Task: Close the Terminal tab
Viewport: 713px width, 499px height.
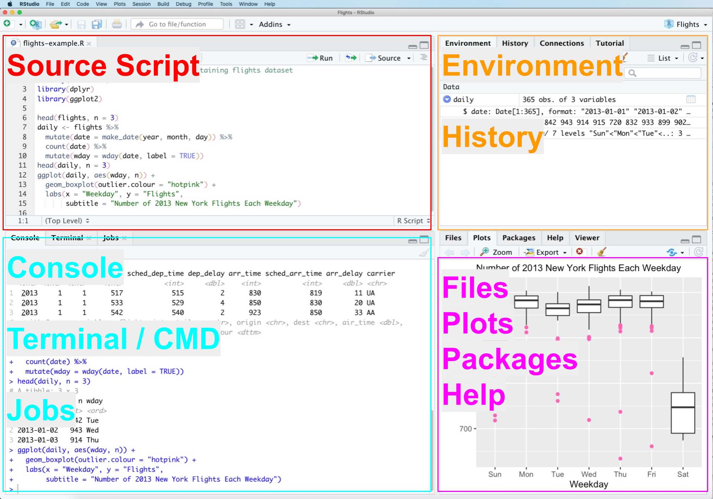Action: [x=89, y=238]
